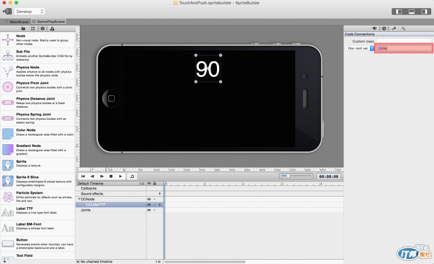Viewport: 434px width, 264px height.
Task: Expand Sound effects row dropdown arrow
Action: (x=159, y=194)
